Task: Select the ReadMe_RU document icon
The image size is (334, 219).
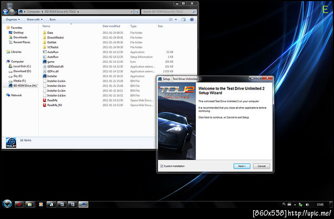Action: coord(45,105)
